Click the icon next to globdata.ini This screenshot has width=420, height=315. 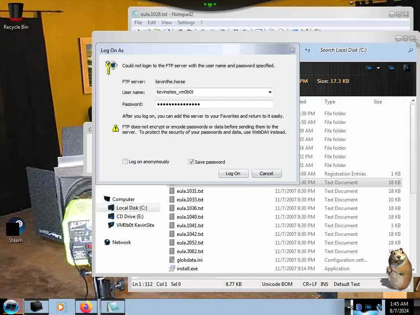[172, 260]
